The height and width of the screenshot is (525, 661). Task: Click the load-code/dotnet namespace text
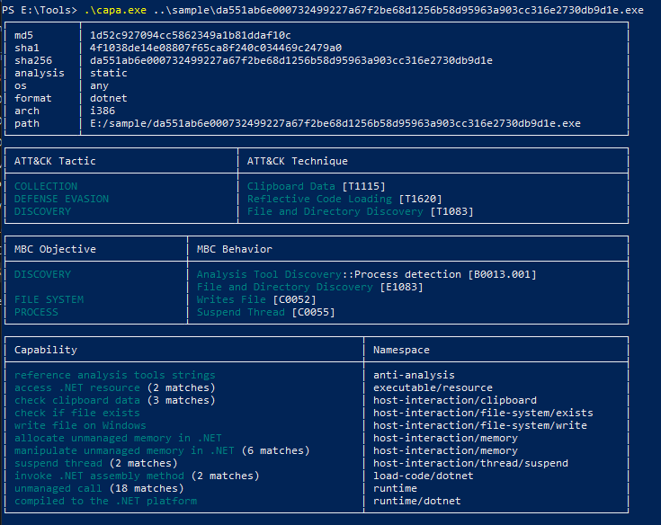point(424,476)
